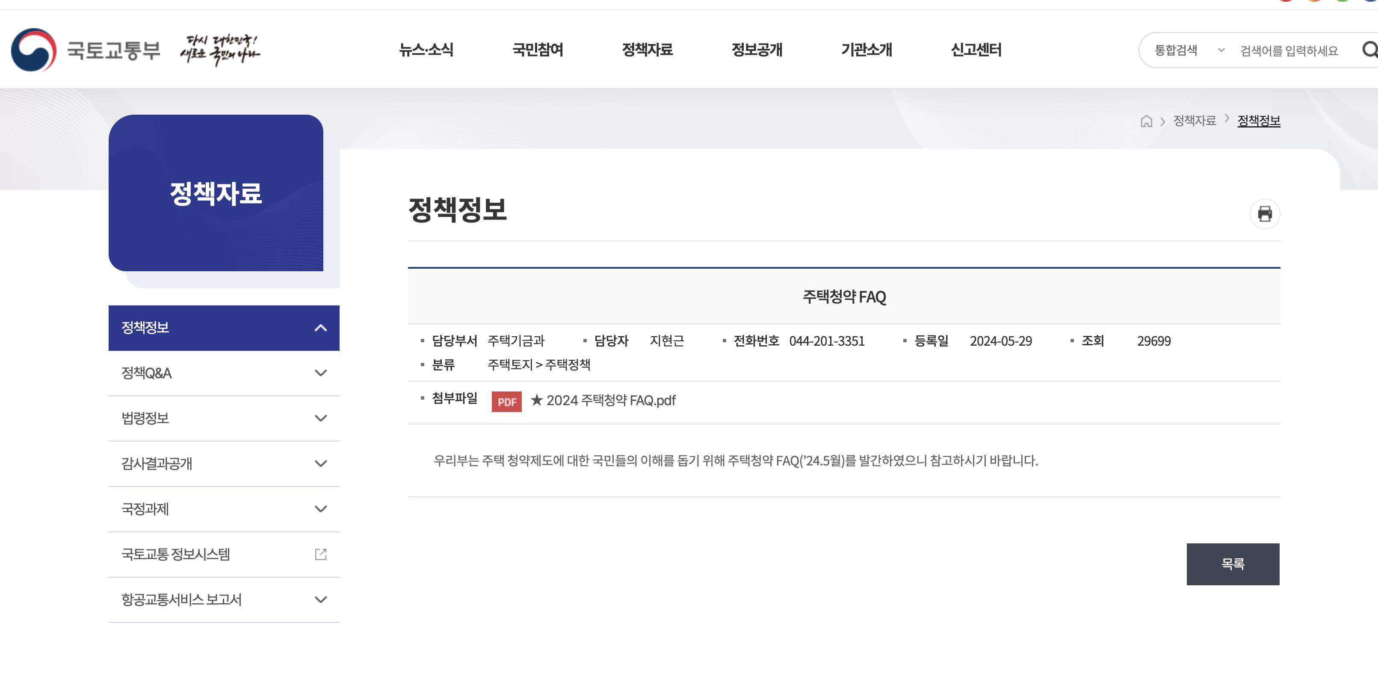The image size is (1378, 676).
Task: Expand 항공교통서비스 보고서 sidebar menu
Action: click(320, 599)
